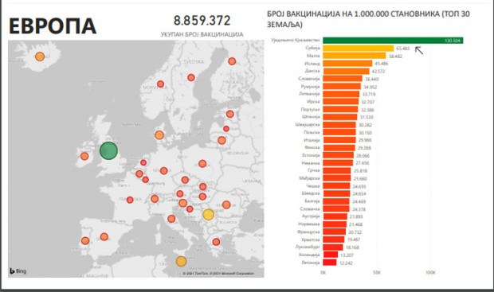Select the green Уједињено Краљевство bar
Screen dimensions: 494x292
(393, 41)
